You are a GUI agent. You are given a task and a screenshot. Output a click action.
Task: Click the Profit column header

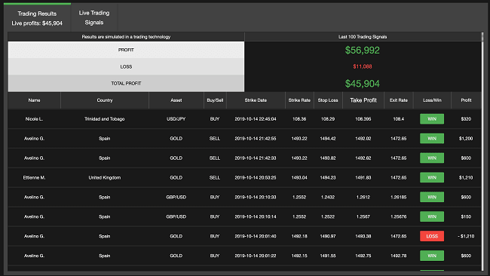point(466,100)
